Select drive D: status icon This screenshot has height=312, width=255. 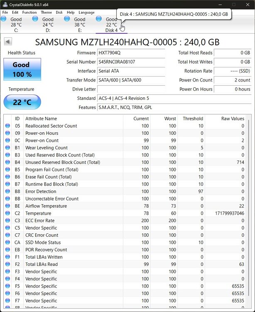click(x=35, y=19)
